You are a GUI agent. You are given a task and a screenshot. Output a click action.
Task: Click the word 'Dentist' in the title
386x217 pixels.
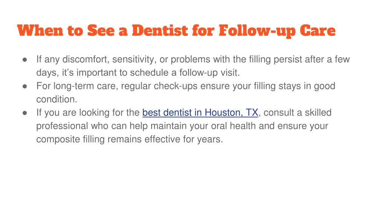[x=160, y=31]
